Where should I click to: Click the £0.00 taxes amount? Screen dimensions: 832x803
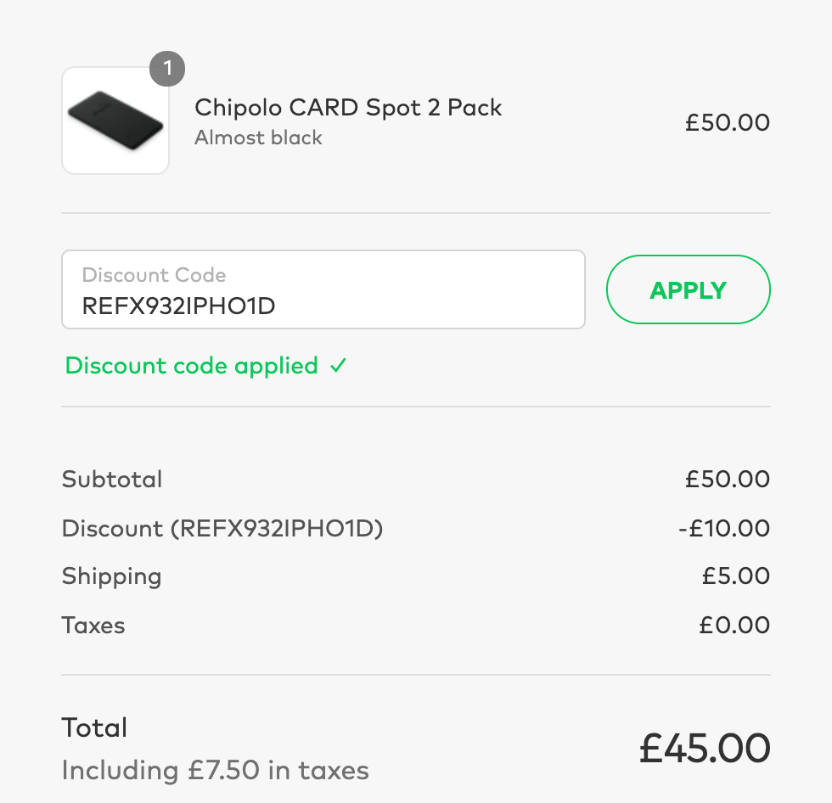point(734,626)
